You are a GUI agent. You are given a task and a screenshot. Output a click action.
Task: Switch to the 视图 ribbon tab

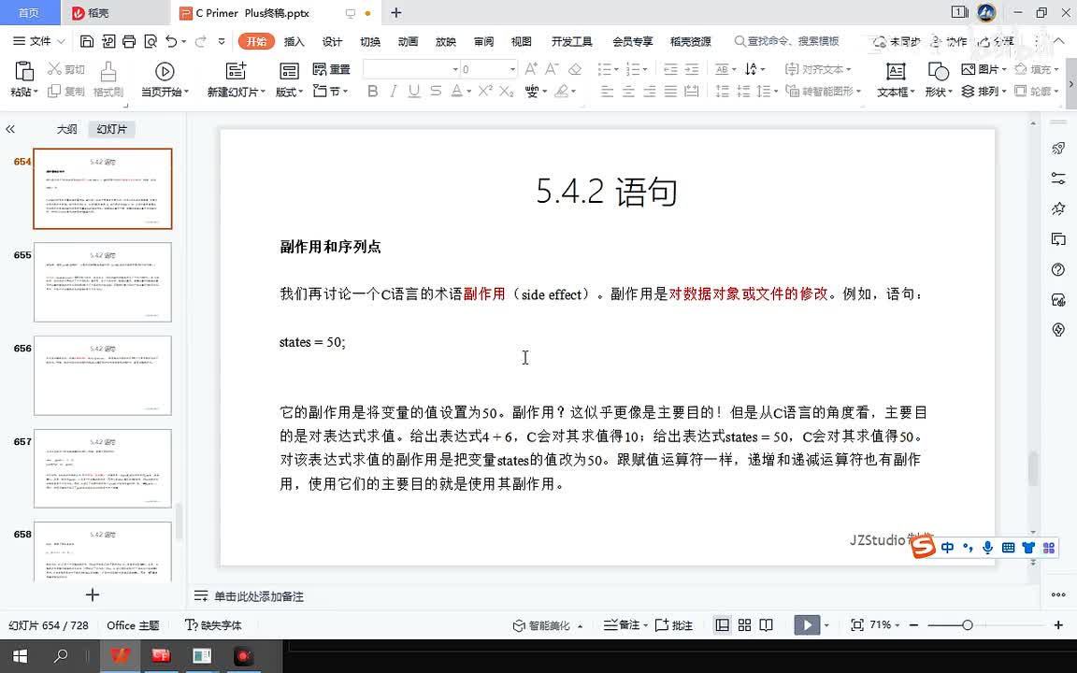522,41
